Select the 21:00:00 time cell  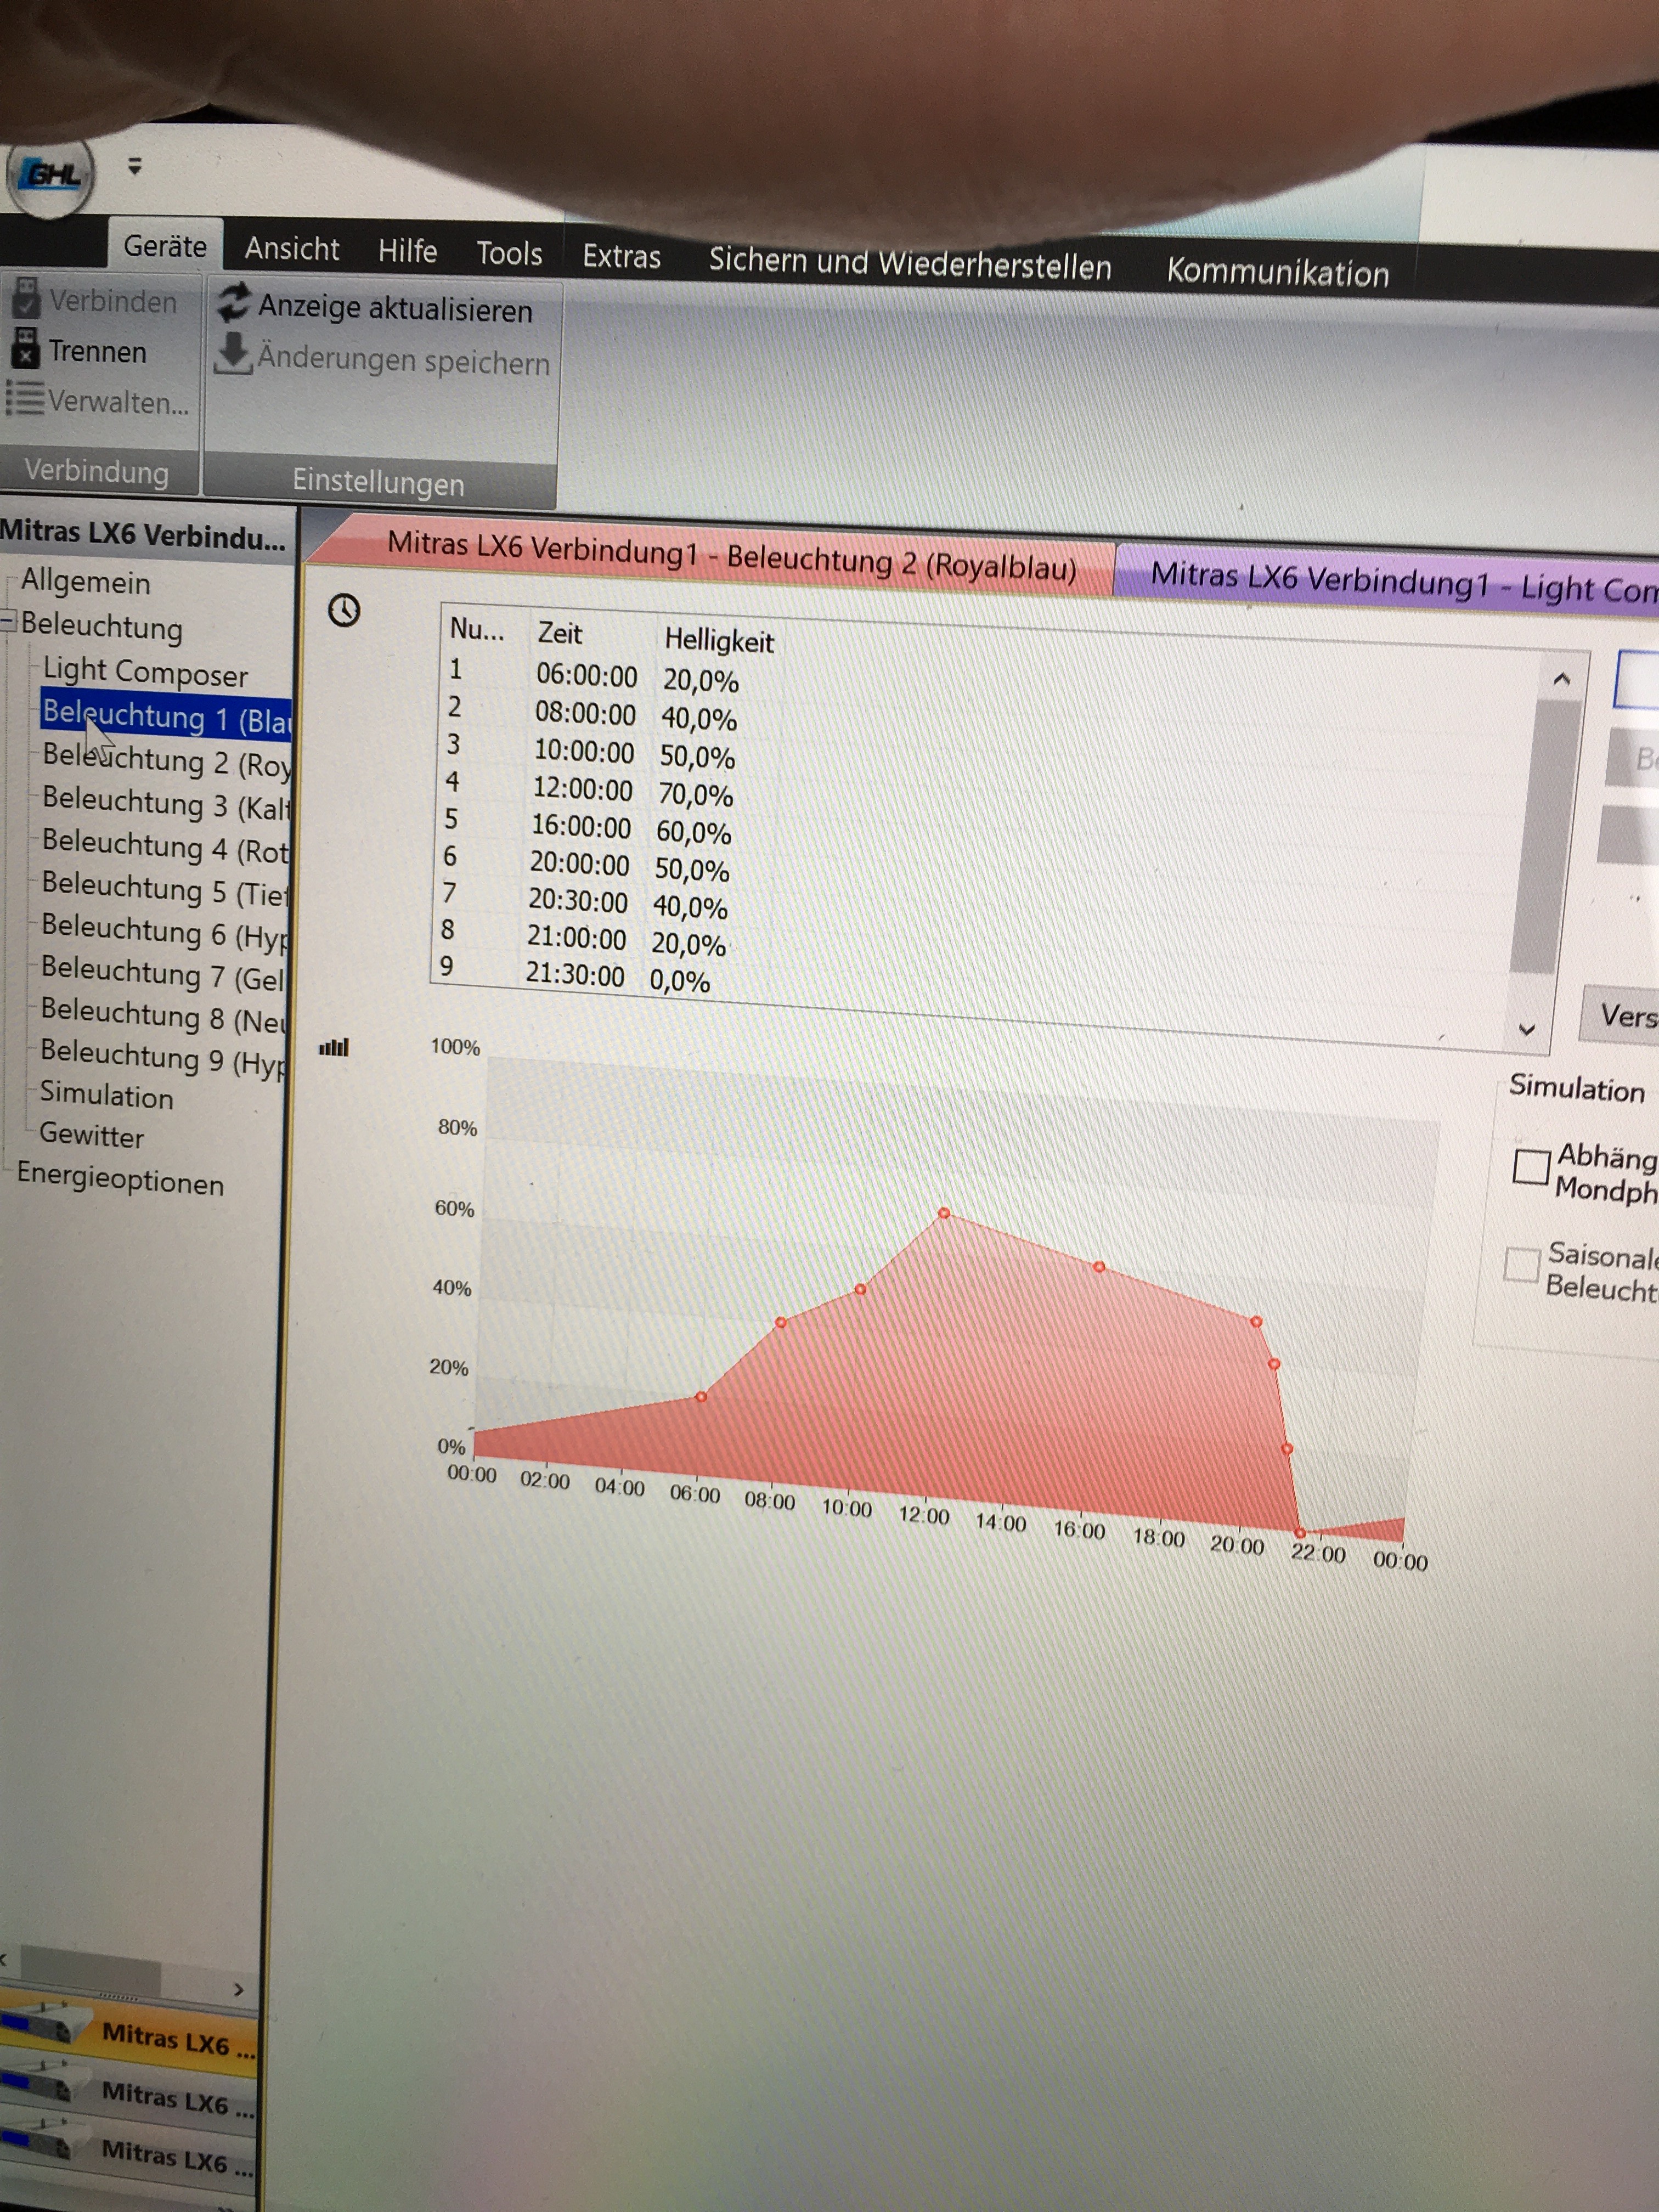[x=576, y=938]
